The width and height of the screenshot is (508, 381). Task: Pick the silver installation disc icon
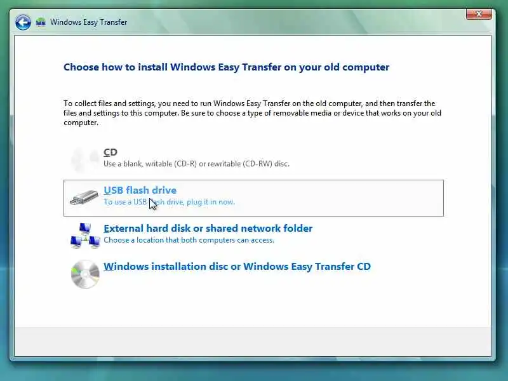click(85, 274)
